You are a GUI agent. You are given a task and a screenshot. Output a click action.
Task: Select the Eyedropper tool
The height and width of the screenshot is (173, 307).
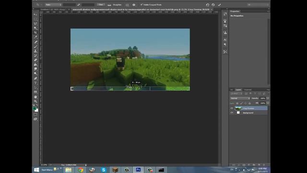[x=35, y=37]
